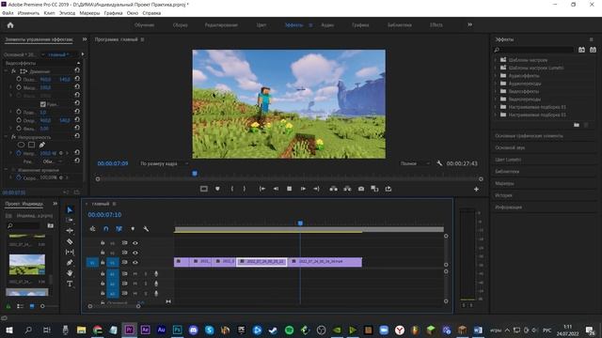Switch to the Audio workspace tab

click(327, 25)
